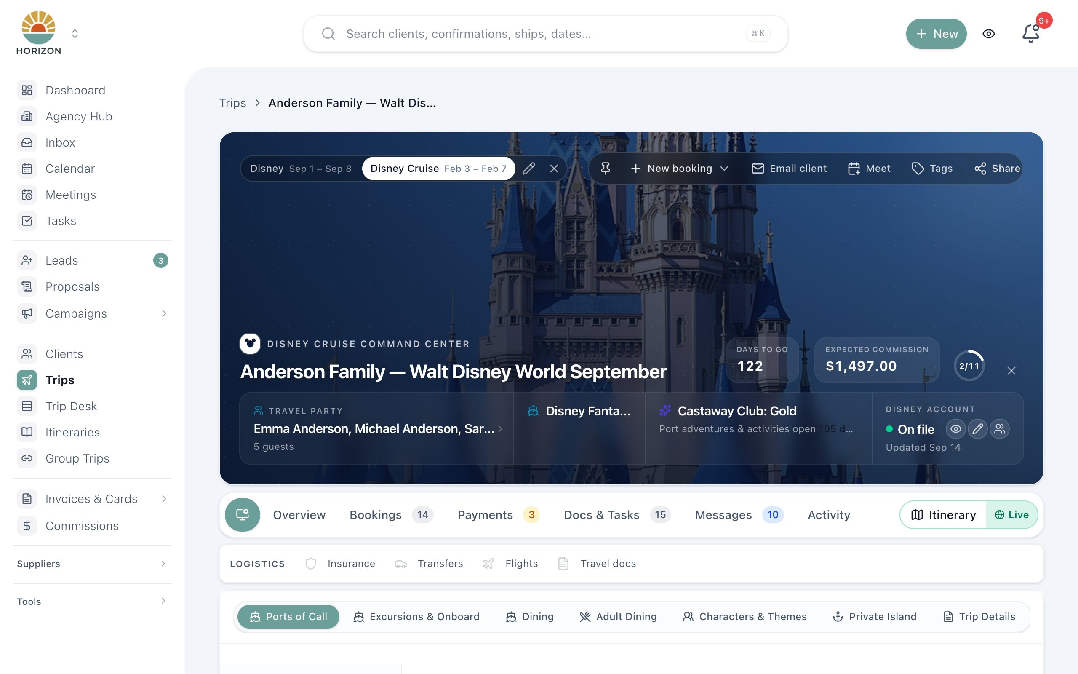The image size is (1078, 674).
Task: Open the Tasks checkbox icon
Action: point(27,221)
